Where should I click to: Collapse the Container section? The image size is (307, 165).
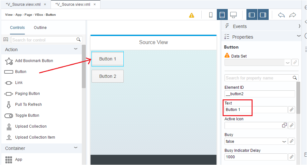tap(76, 148)
